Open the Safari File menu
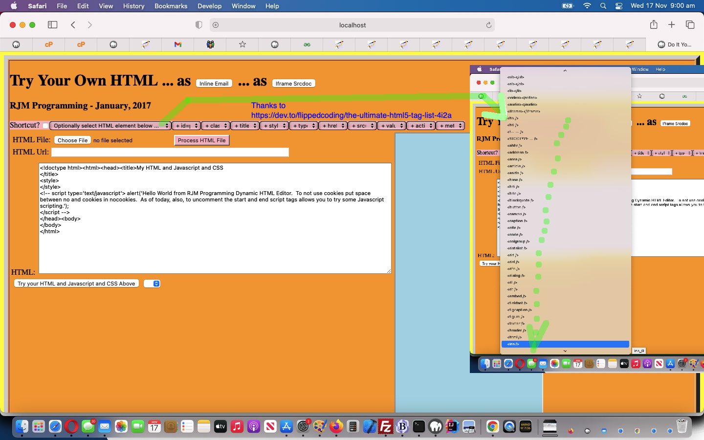 (62, 6)
